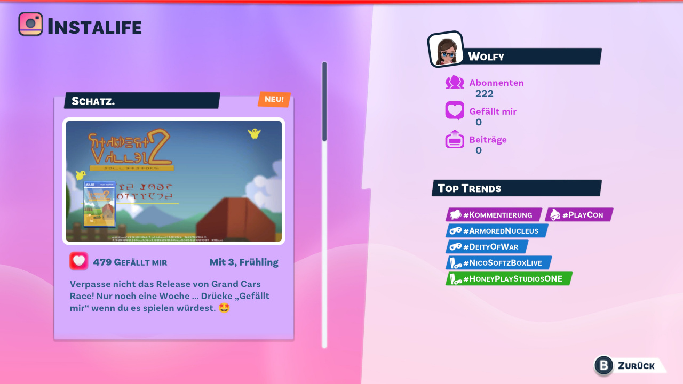Click the Grand Cars Race post text
The height and width of the screenshot is (384, 683).
click(170, 296)
